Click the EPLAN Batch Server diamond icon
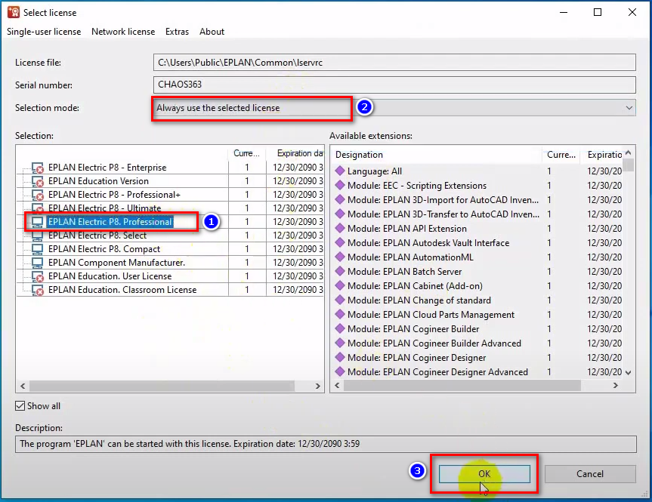652x502 pixels. click(x=340, y=271)
